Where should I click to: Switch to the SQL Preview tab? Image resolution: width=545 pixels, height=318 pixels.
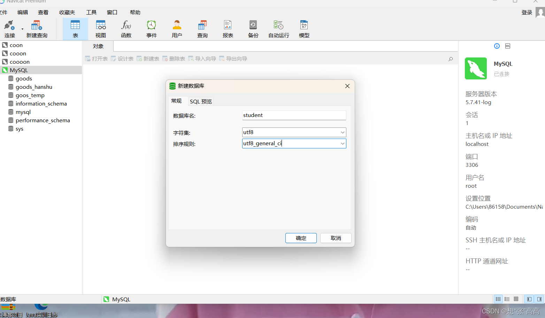click(201, 101)
